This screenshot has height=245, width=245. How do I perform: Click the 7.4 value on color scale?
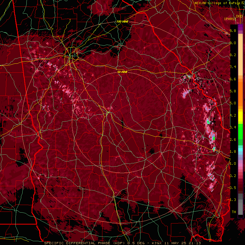click(x=233, y=67)
